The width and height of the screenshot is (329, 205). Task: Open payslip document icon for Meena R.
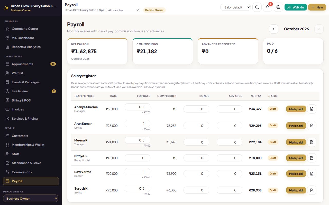pyautogui.click(x=312, y=142)
